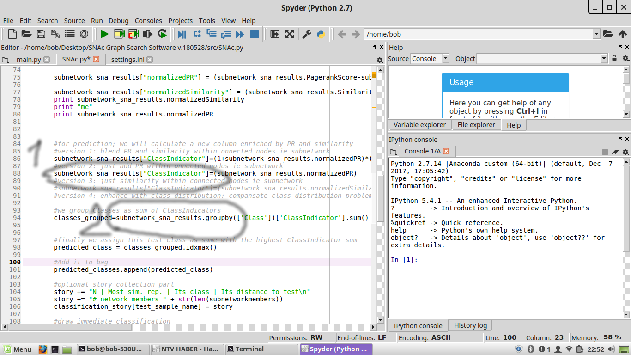Stop debugging blue square icon
Viewport: 631px width, 355px height.
tap(254, 34)
